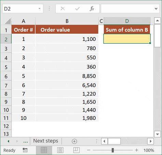Click the macro recording icon in status bar
162x155 pixels.
pyautogui.click(x=25, y=150)
